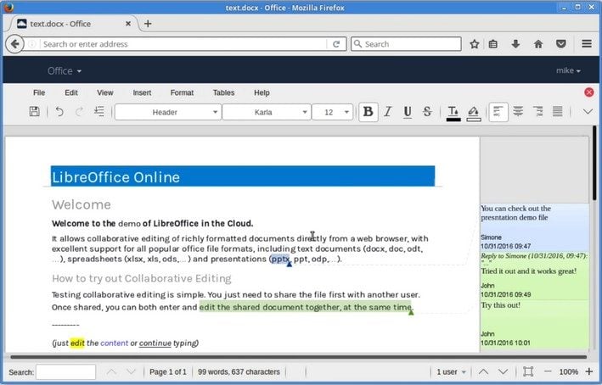This screenshot has width=602, height=385.
Task: Open the Header paragraph style dropdown
Action: coord(168,112)
